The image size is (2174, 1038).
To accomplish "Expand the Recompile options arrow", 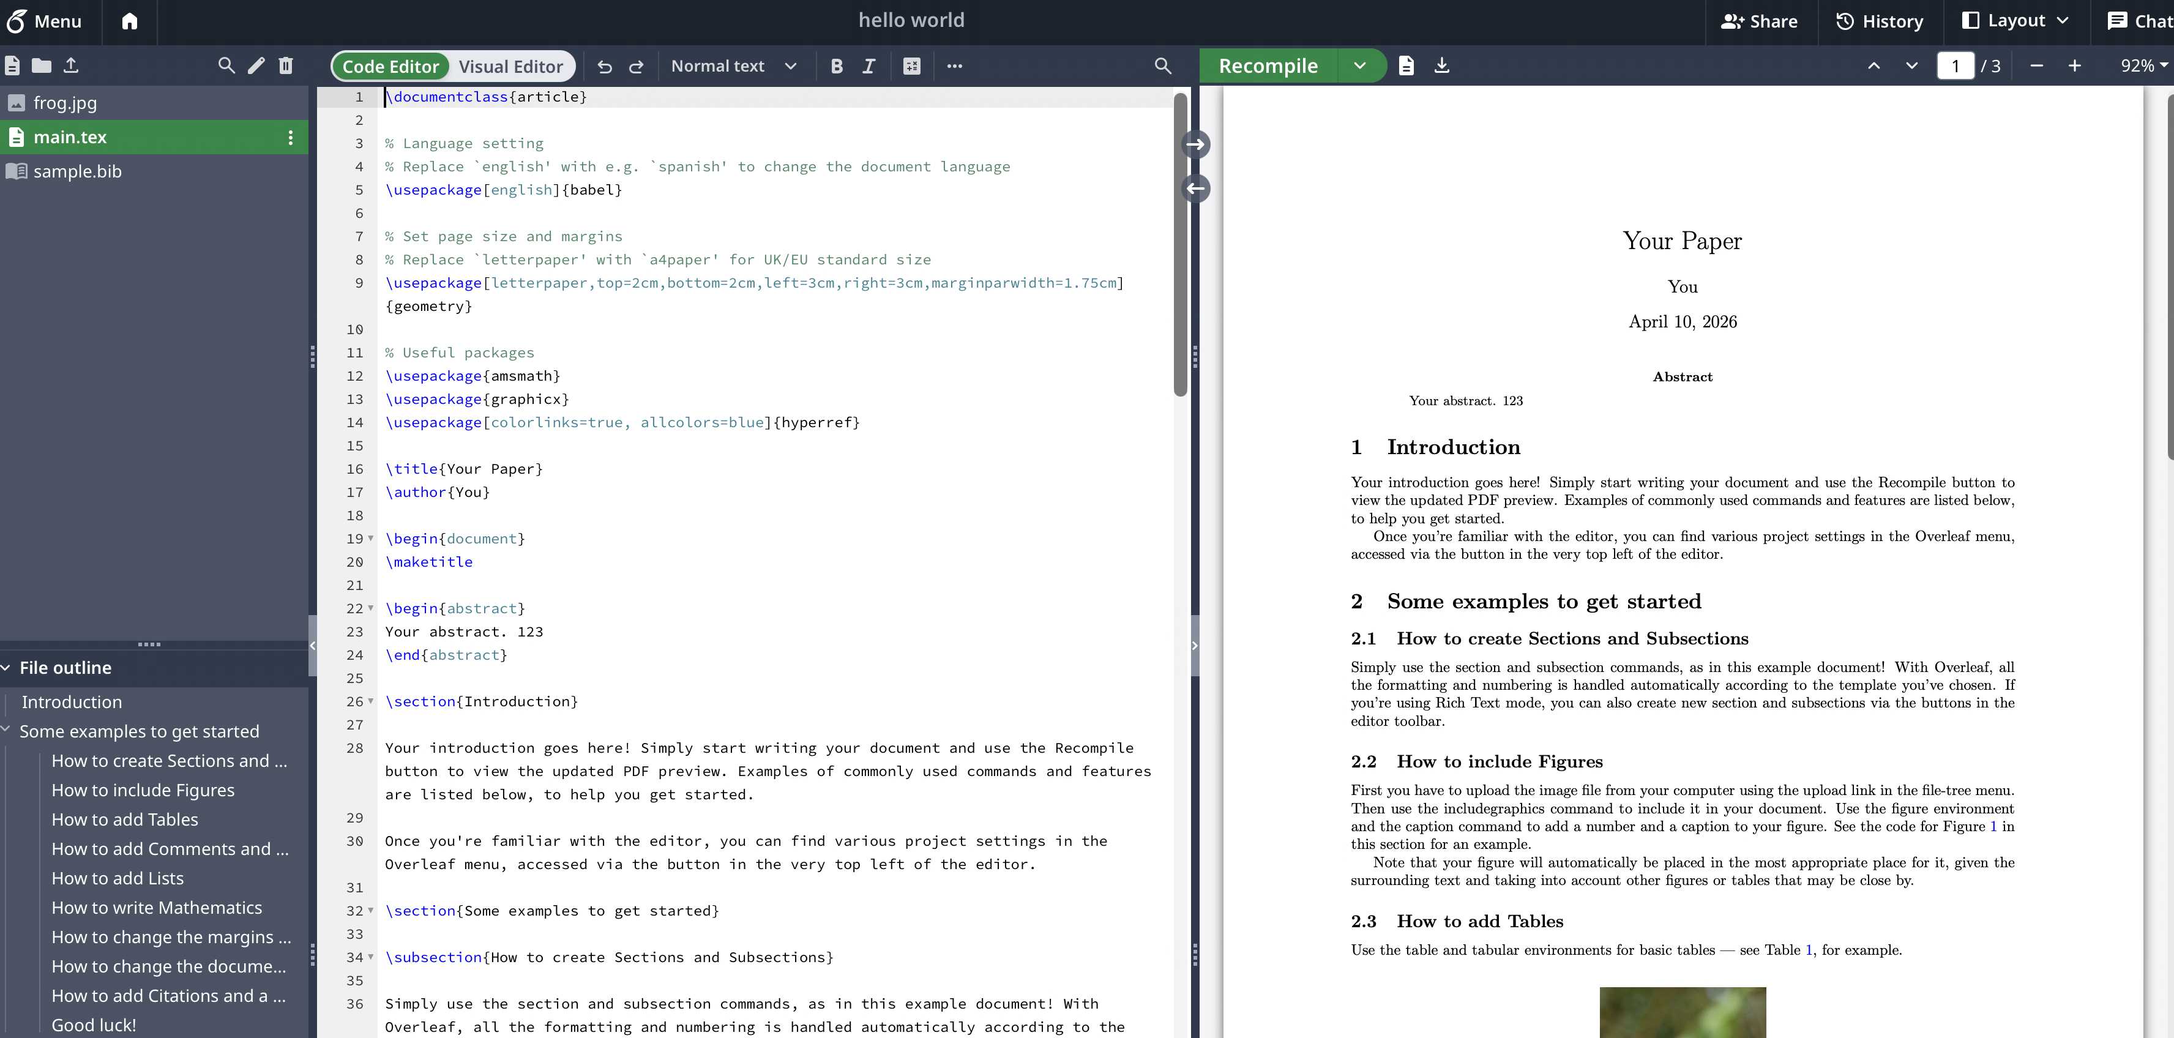I will point(1359,65).
